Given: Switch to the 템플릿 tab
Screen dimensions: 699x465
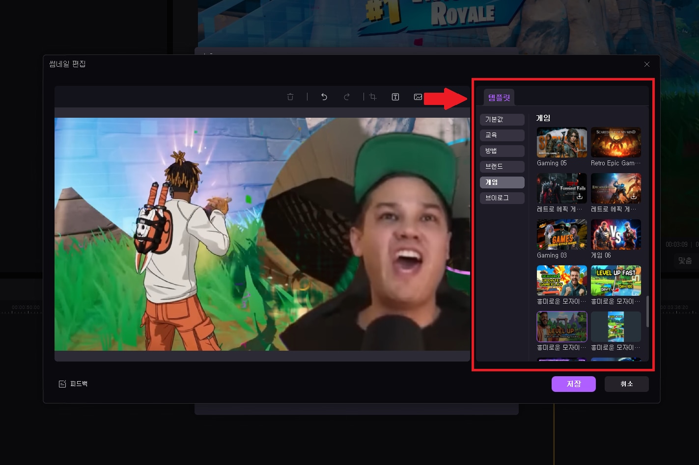Looking at the screenshot, I should coord(499,97).
